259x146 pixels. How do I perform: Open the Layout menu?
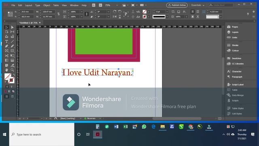29,5
